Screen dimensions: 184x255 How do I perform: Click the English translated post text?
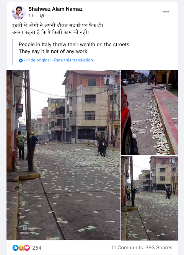click(x=75, y=48)
